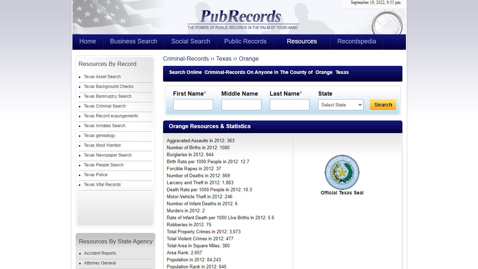Open Texas genealogy link
The height and width of the screenshot is (269, 478).
(99, 136)
